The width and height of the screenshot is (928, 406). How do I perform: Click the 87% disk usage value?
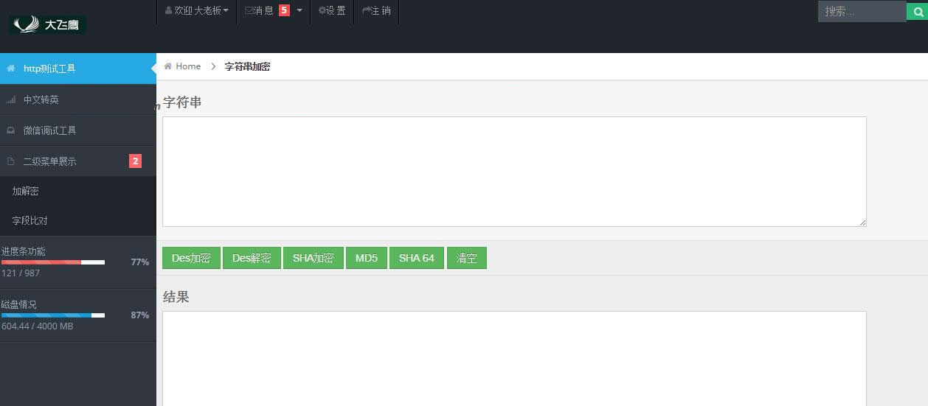point(140,315)
